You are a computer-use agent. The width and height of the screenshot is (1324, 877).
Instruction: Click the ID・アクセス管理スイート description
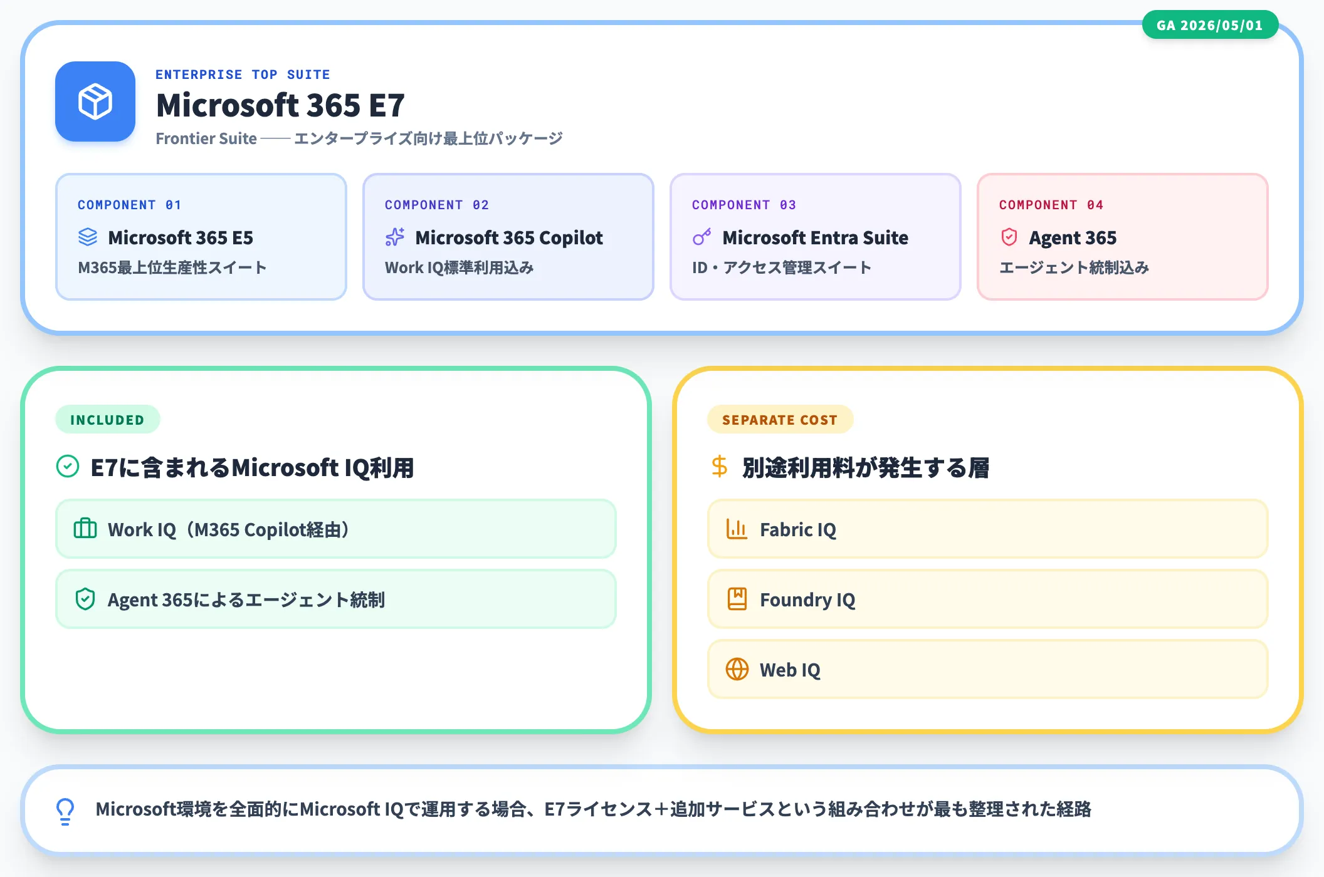[782, 268]
